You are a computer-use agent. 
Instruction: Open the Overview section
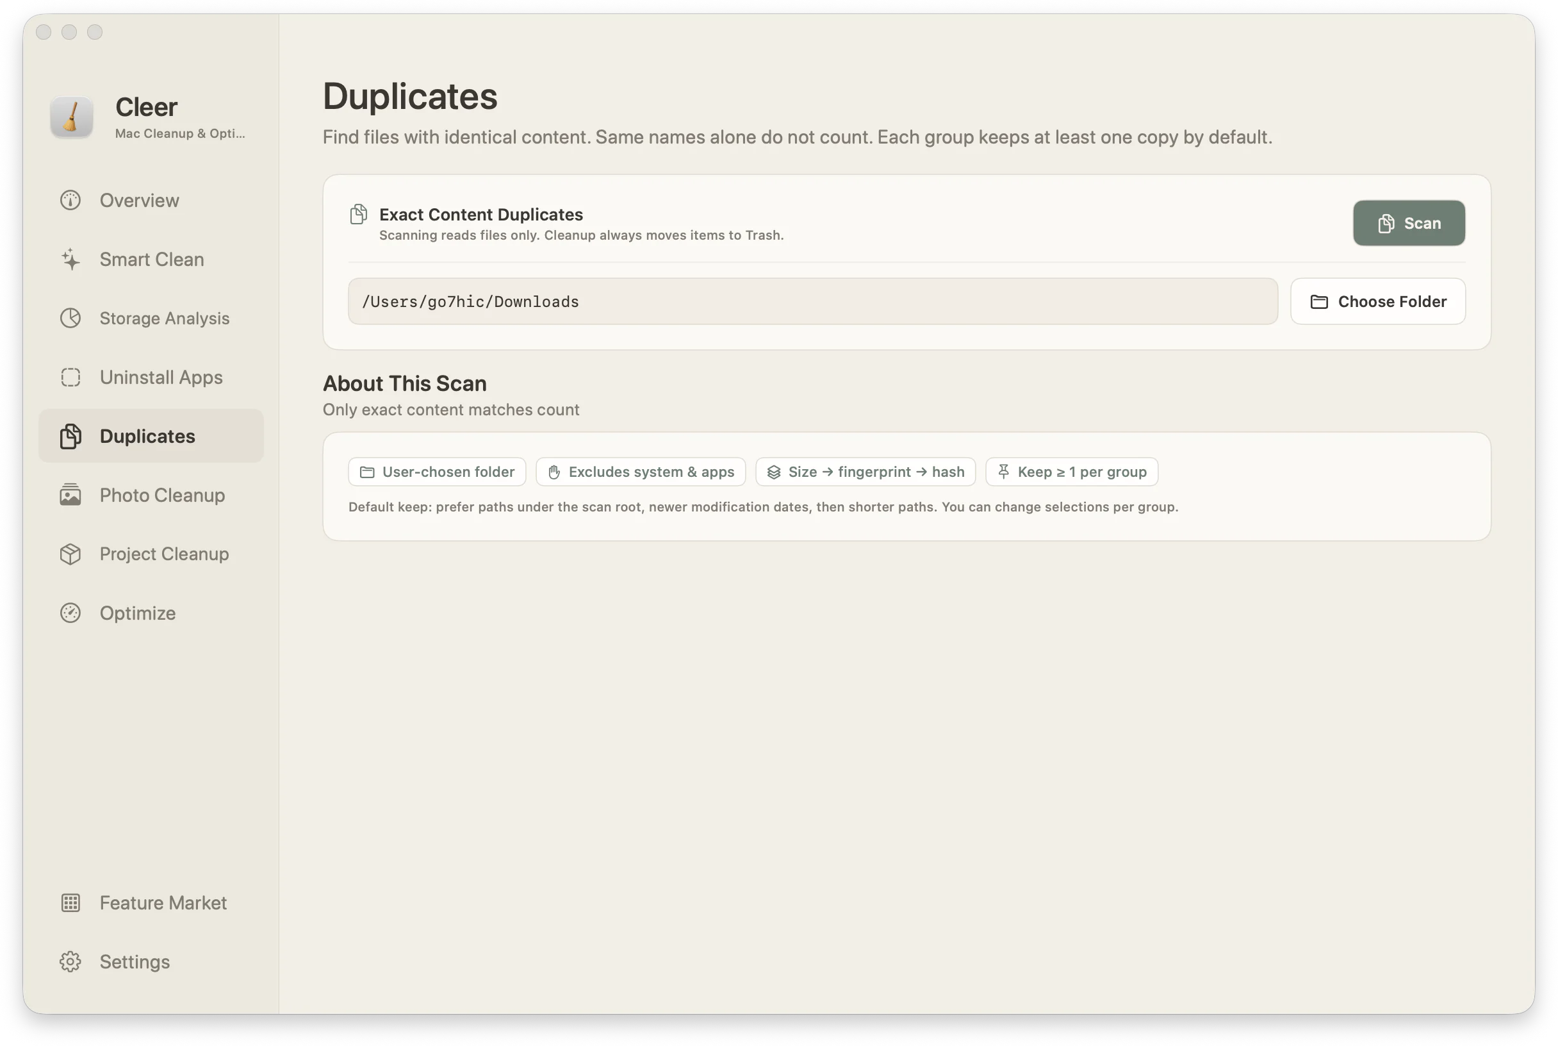click(151, 200)
